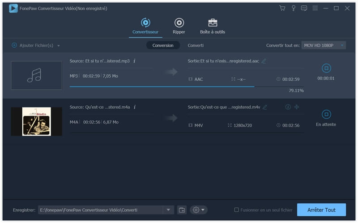Show info for the m4a source file

[135, 107]
